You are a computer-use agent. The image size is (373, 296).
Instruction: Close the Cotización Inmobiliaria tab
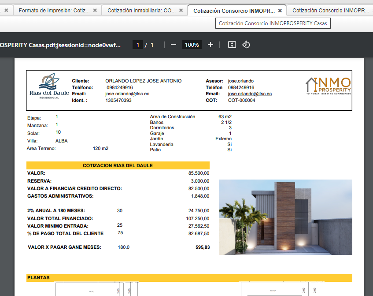(x=181, y=10)
